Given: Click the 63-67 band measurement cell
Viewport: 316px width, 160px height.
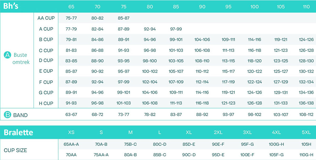Looking at the screenshot, I should [71, 115].
